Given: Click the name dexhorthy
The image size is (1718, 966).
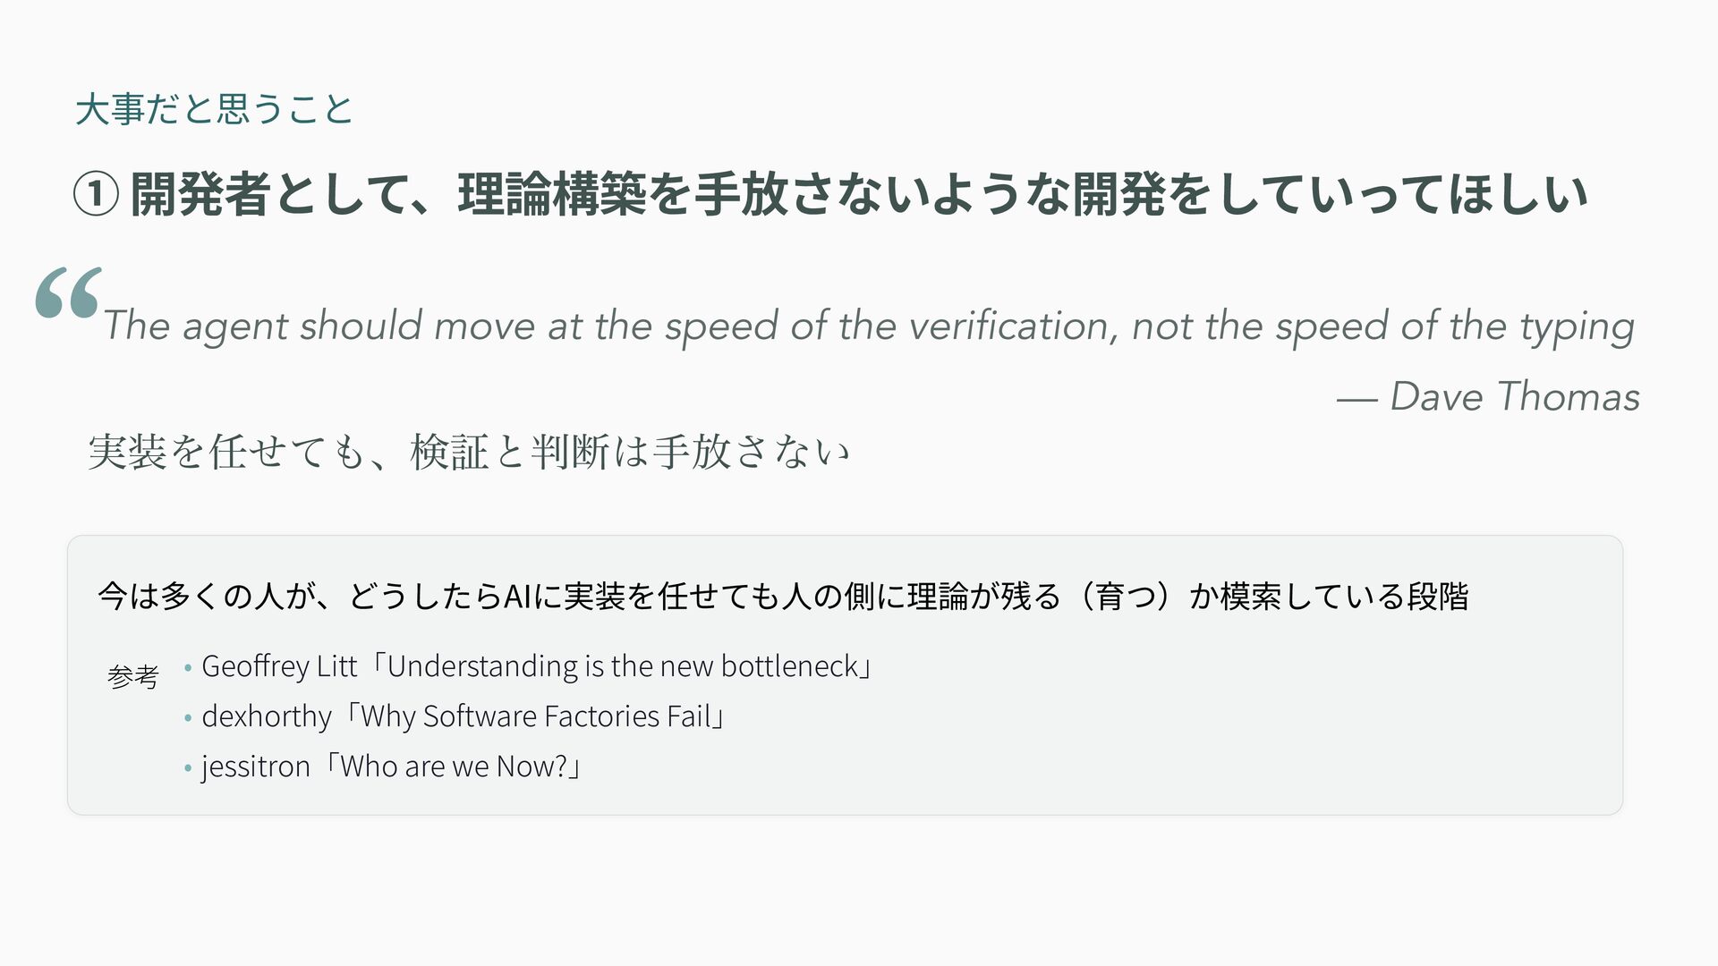Looking at the screenshot, I should pyautogui.click(x=267, y=717).
